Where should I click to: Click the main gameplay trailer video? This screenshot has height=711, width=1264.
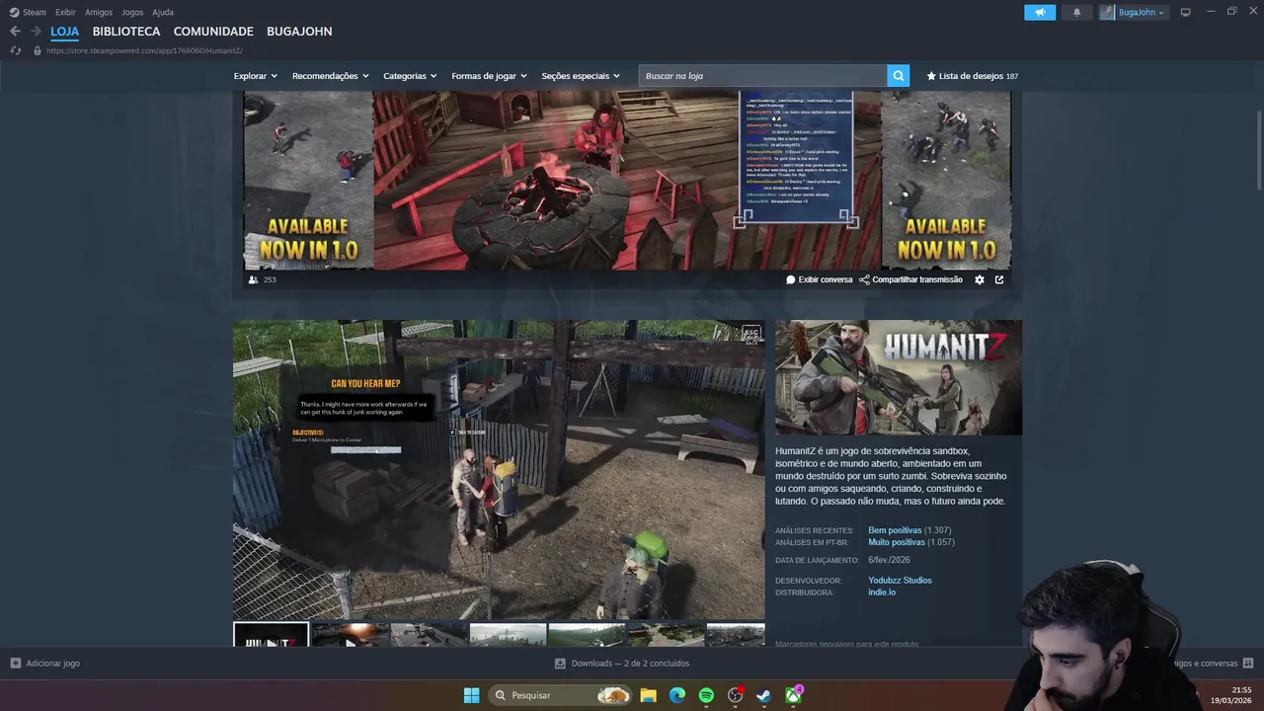[499, 470]
